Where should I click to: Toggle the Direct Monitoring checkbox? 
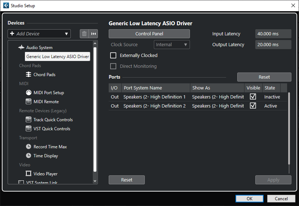(x=113, y=66)
